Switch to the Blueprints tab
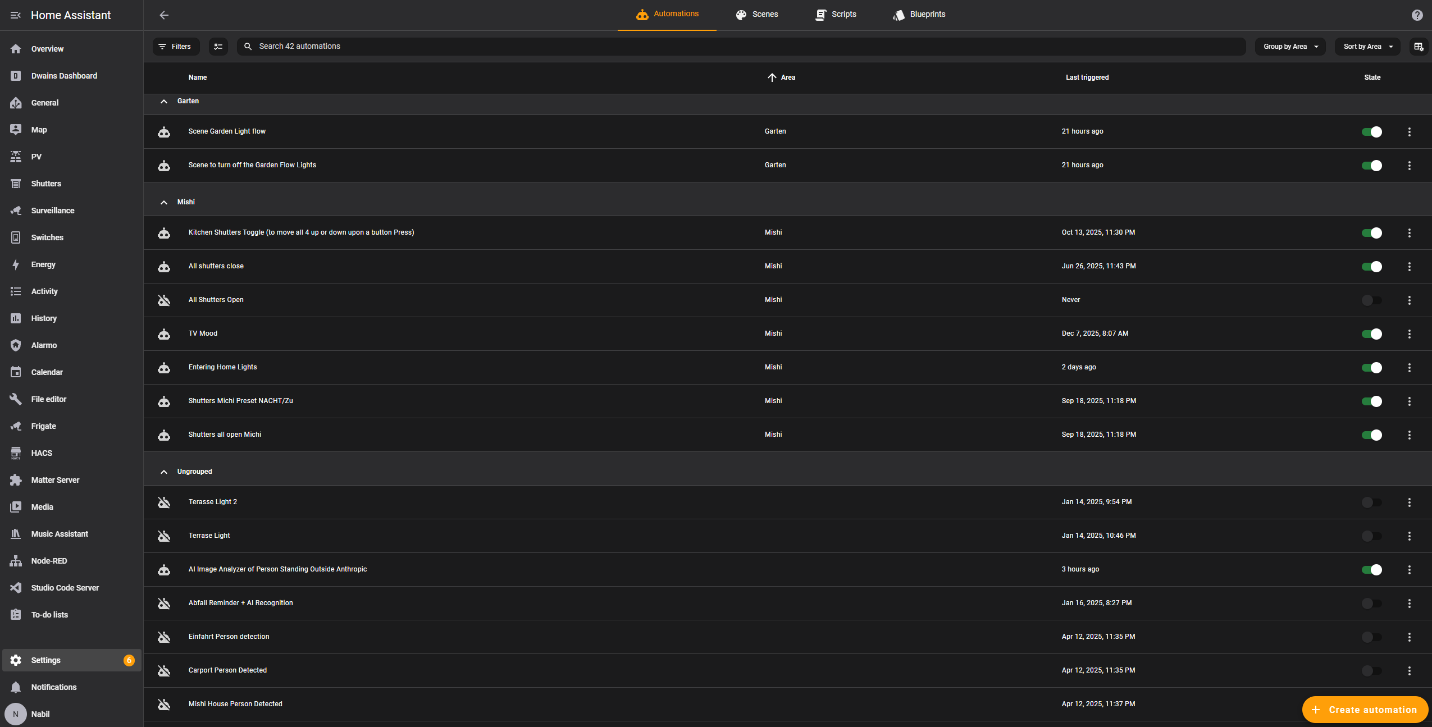Screen dimensions: 1432x727 (919, 15)
